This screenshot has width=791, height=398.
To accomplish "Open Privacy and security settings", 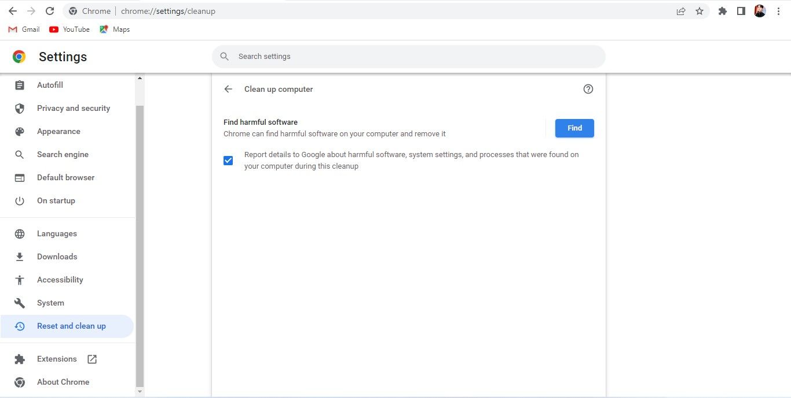I will pyautogui.click(x=73, y=108).
